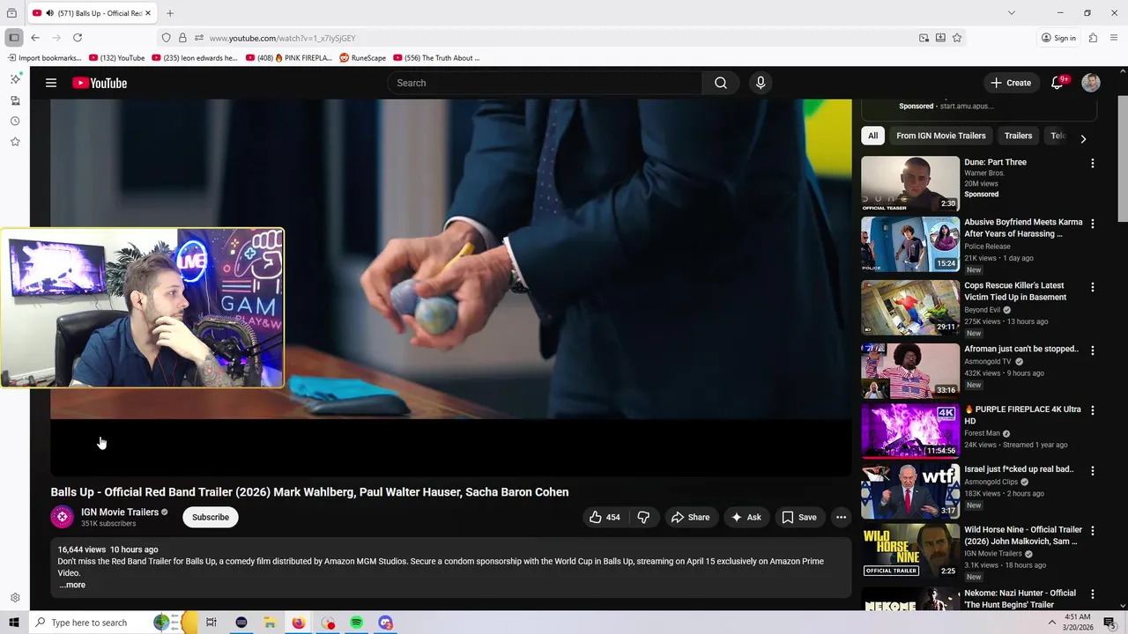Screen dimensions: 1128x634
Task: Click the Firefox address bar URL
Action: point(282,38)
